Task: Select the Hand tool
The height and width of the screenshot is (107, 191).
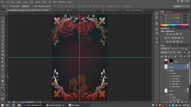Action: pos(3,81)
